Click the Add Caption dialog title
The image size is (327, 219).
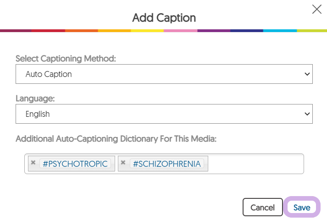click(164, 18)
